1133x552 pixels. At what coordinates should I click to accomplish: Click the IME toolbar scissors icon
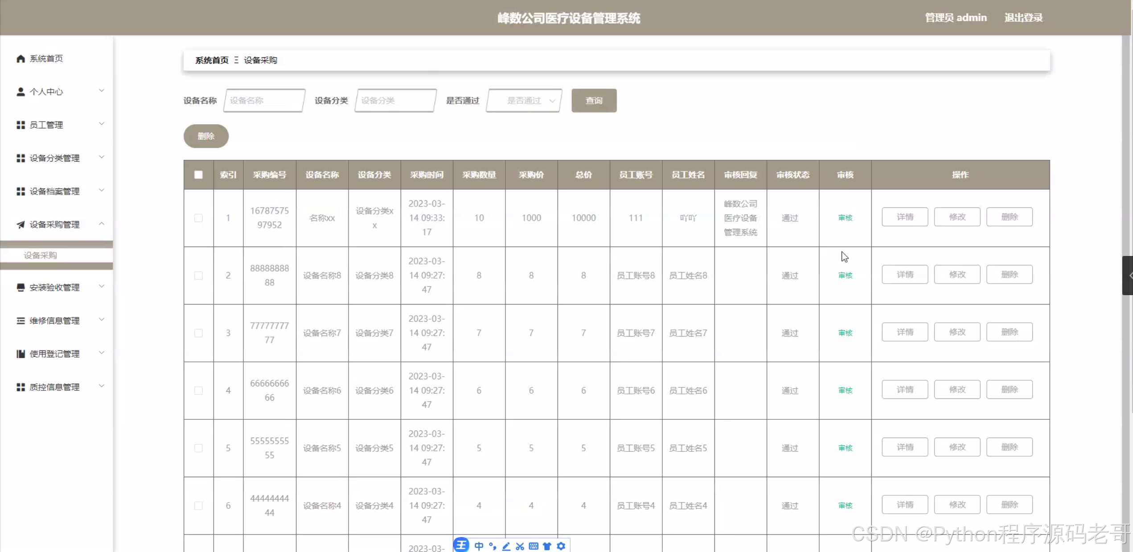coord(520,546)
